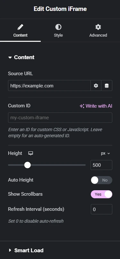The height and width of the screenshot is (259, 120).
Task: Open dynamic tags database icon
Action: click(x=107, y=85)
